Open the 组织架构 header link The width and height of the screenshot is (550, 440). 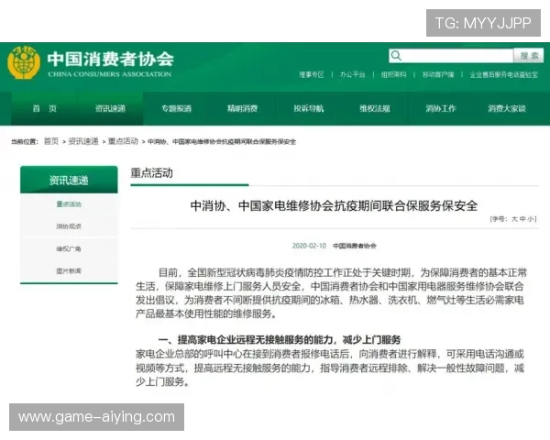393,75
